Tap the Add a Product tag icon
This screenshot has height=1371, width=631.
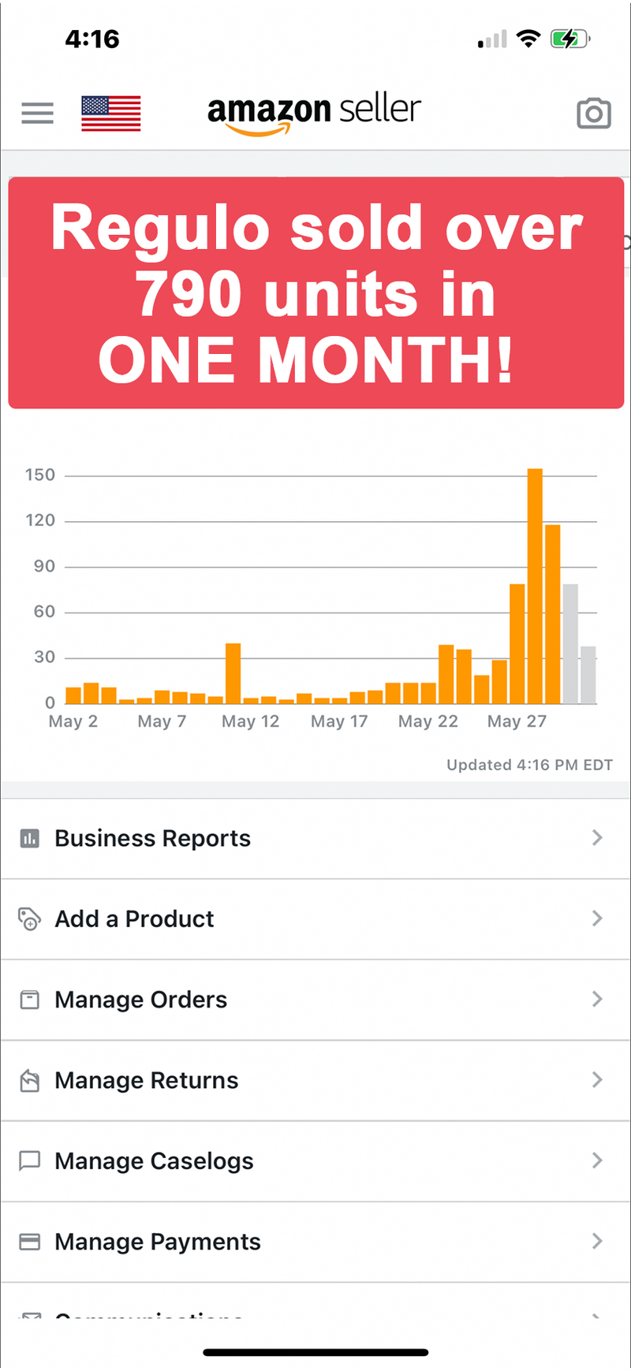tap(29, 919)
